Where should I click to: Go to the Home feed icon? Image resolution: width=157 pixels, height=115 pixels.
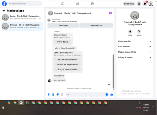(63, 4)
